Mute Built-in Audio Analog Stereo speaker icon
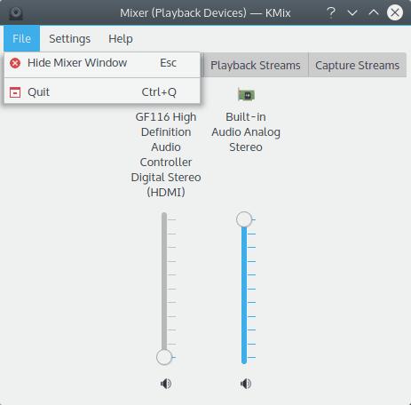The height and width of the screenshot is (405, 411). (246, 384)
